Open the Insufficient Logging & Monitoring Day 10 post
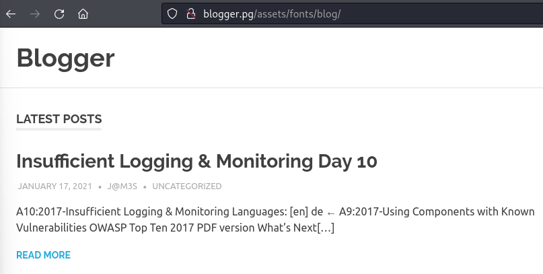 (x=196, y=161)
